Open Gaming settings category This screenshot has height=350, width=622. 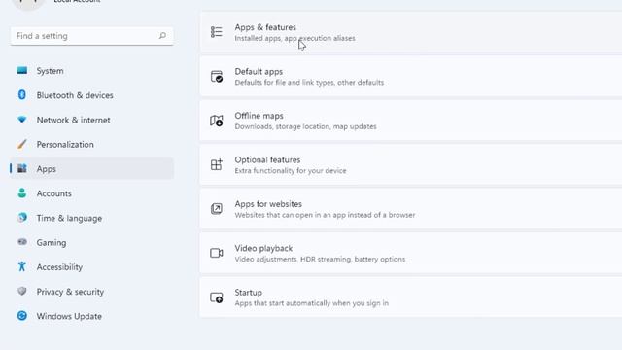point(92,242)
